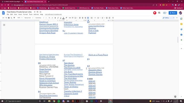Select justify alignment

coord(88,18)
